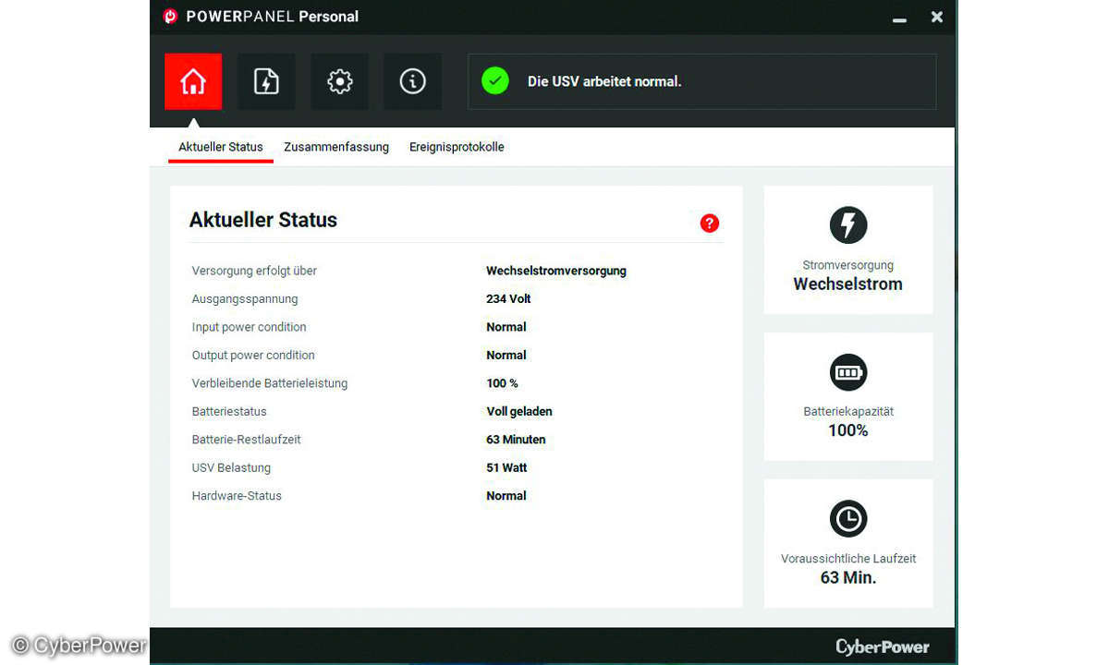Click the PowerPanel logo in title bar

tap(170, 16)
